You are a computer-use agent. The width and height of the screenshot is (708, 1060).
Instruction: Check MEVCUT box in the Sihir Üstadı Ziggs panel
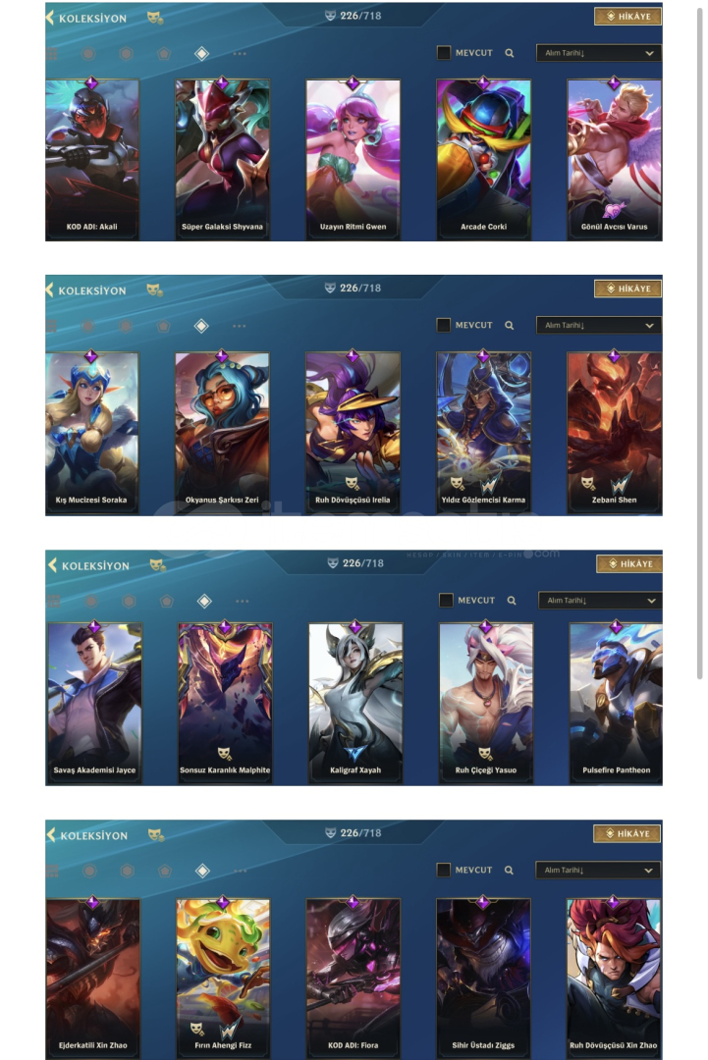tap(444, 870)
